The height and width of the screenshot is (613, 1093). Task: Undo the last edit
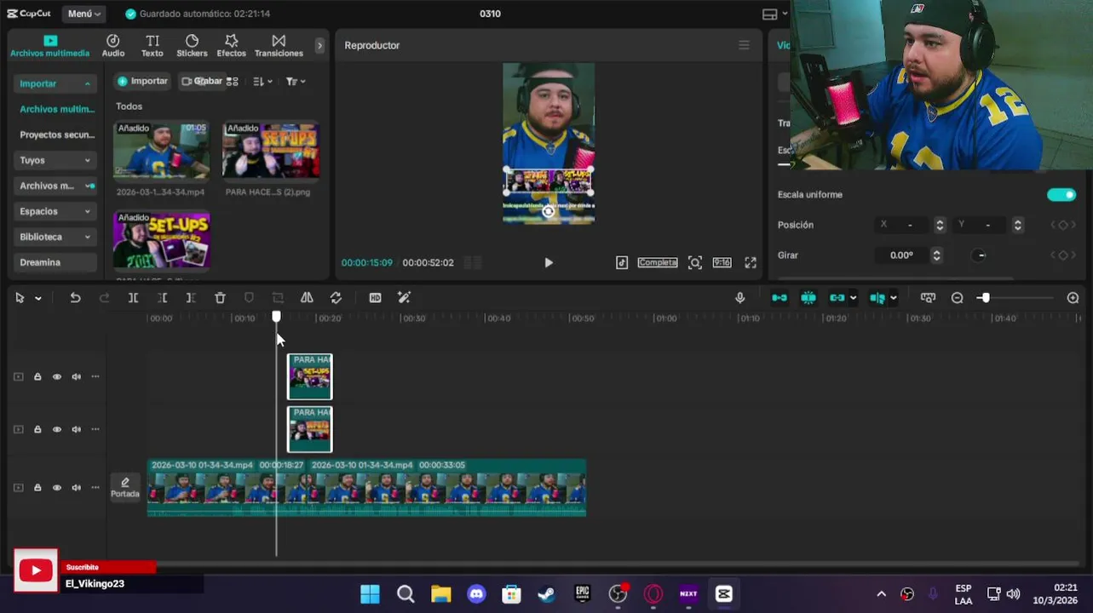click(75, 298)
